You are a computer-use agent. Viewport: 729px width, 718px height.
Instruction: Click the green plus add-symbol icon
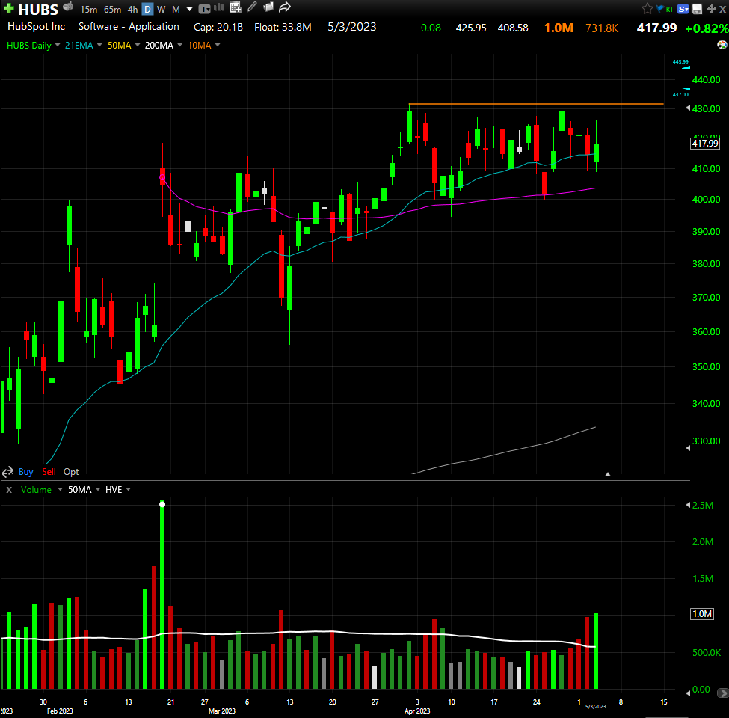point(9,8)
